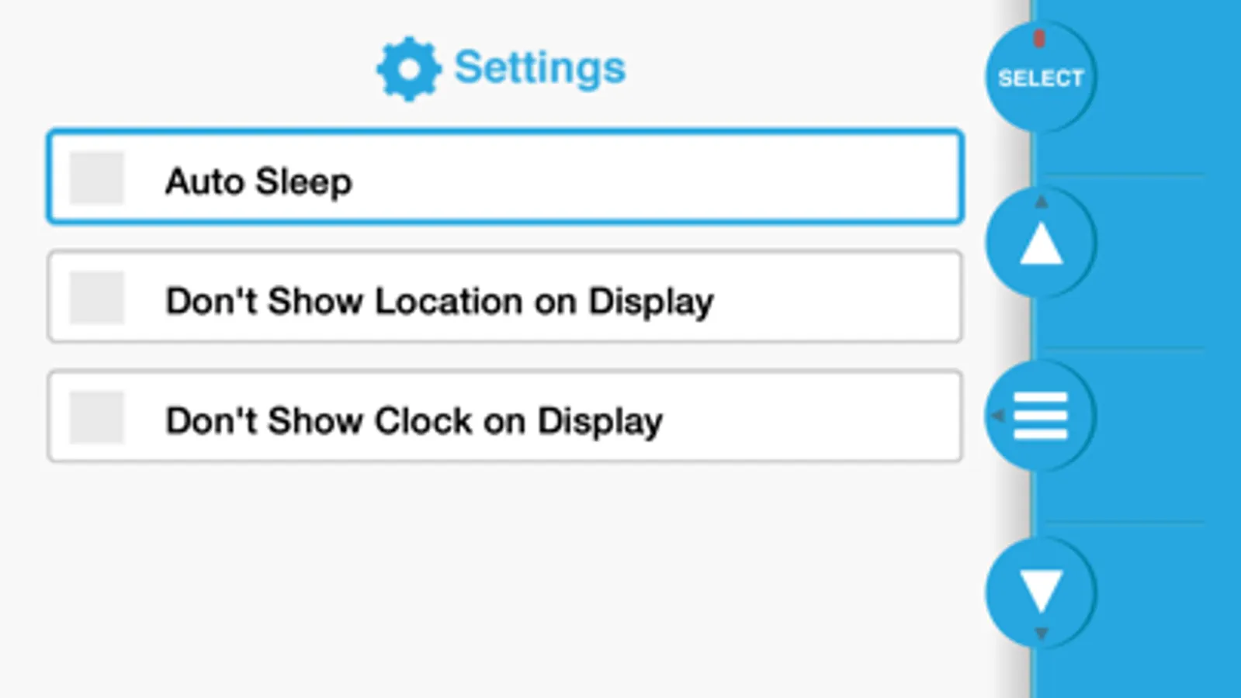Click the red indicator dot on SELECT
Viewport: 1241px width, 698px height.
pyautogui.click(x=1039, y=38)
